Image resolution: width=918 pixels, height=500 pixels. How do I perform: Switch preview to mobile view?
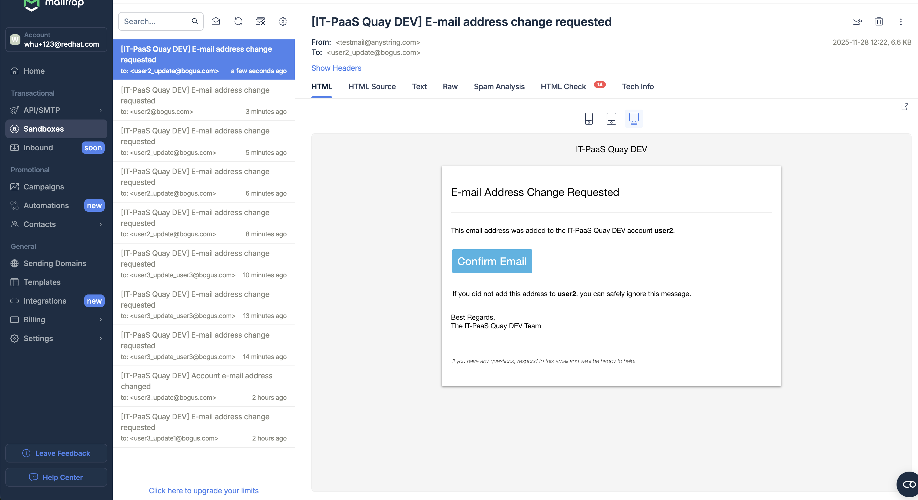tap(589, 118)
